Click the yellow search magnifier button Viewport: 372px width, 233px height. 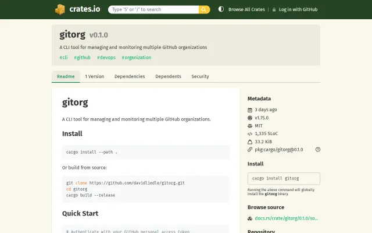tap(204, 9)
